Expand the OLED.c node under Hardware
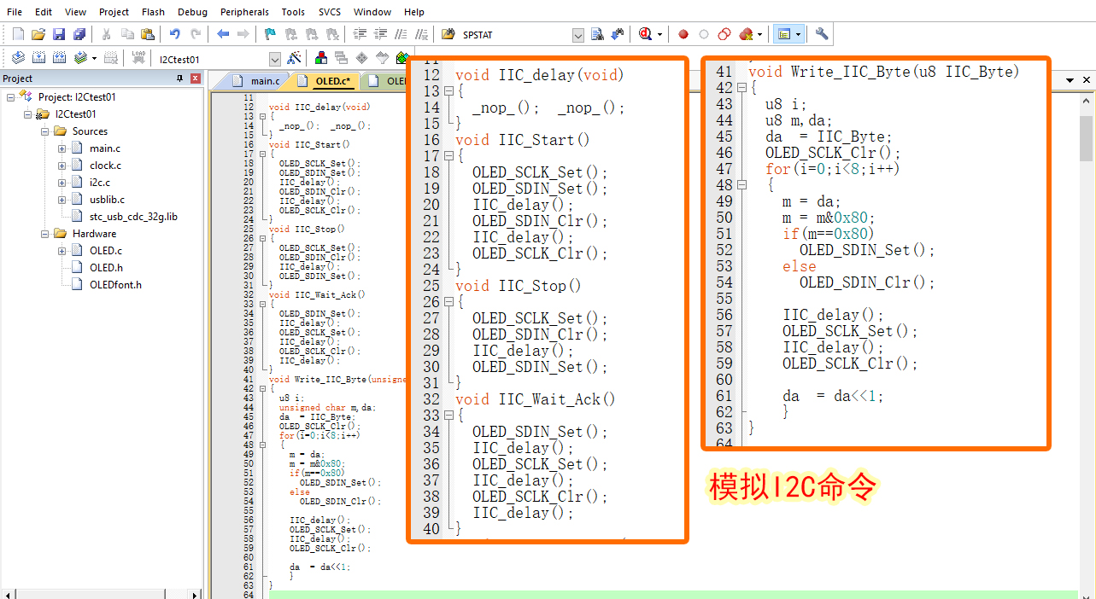 pyautogui.click(x=62, y=251)
